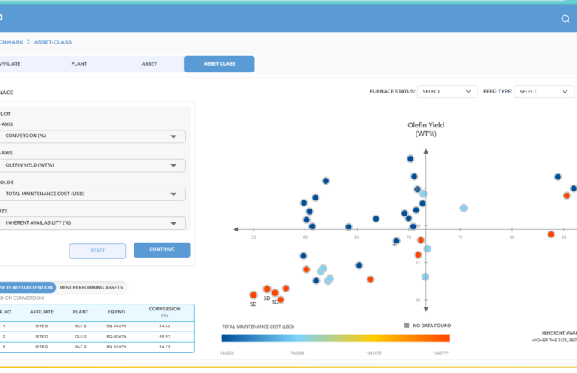Viewport: 577px width, 373px height.
Task: Expand the OLEFIN YIELD (WT%) dropdown
Action: tap(91, 165)
